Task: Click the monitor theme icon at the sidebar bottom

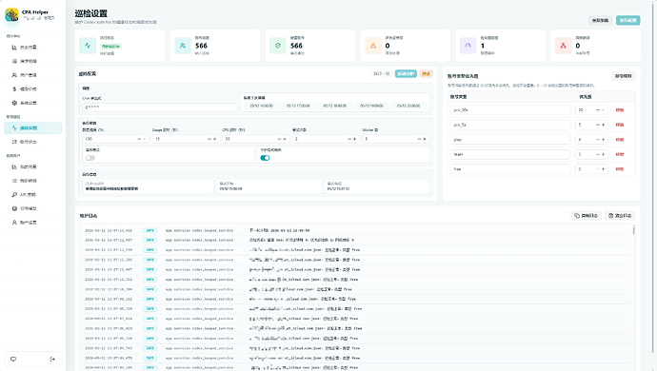Action: pos(13,359)
